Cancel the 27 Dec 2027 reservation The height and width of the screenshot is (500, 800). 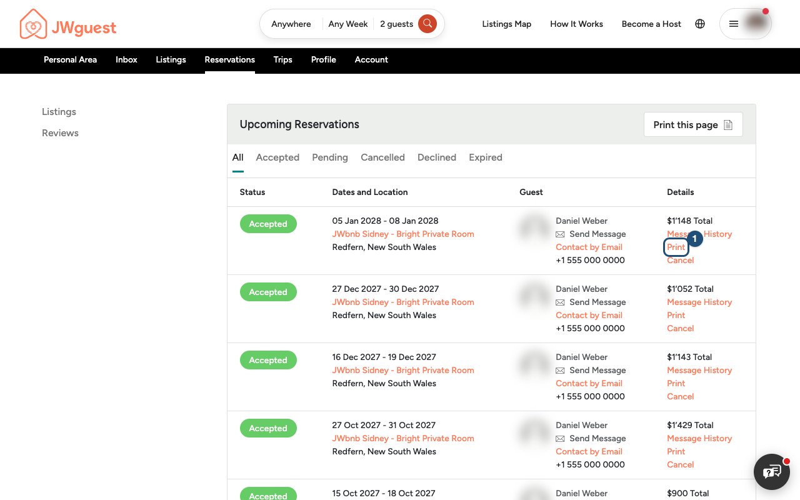[680, 329]
